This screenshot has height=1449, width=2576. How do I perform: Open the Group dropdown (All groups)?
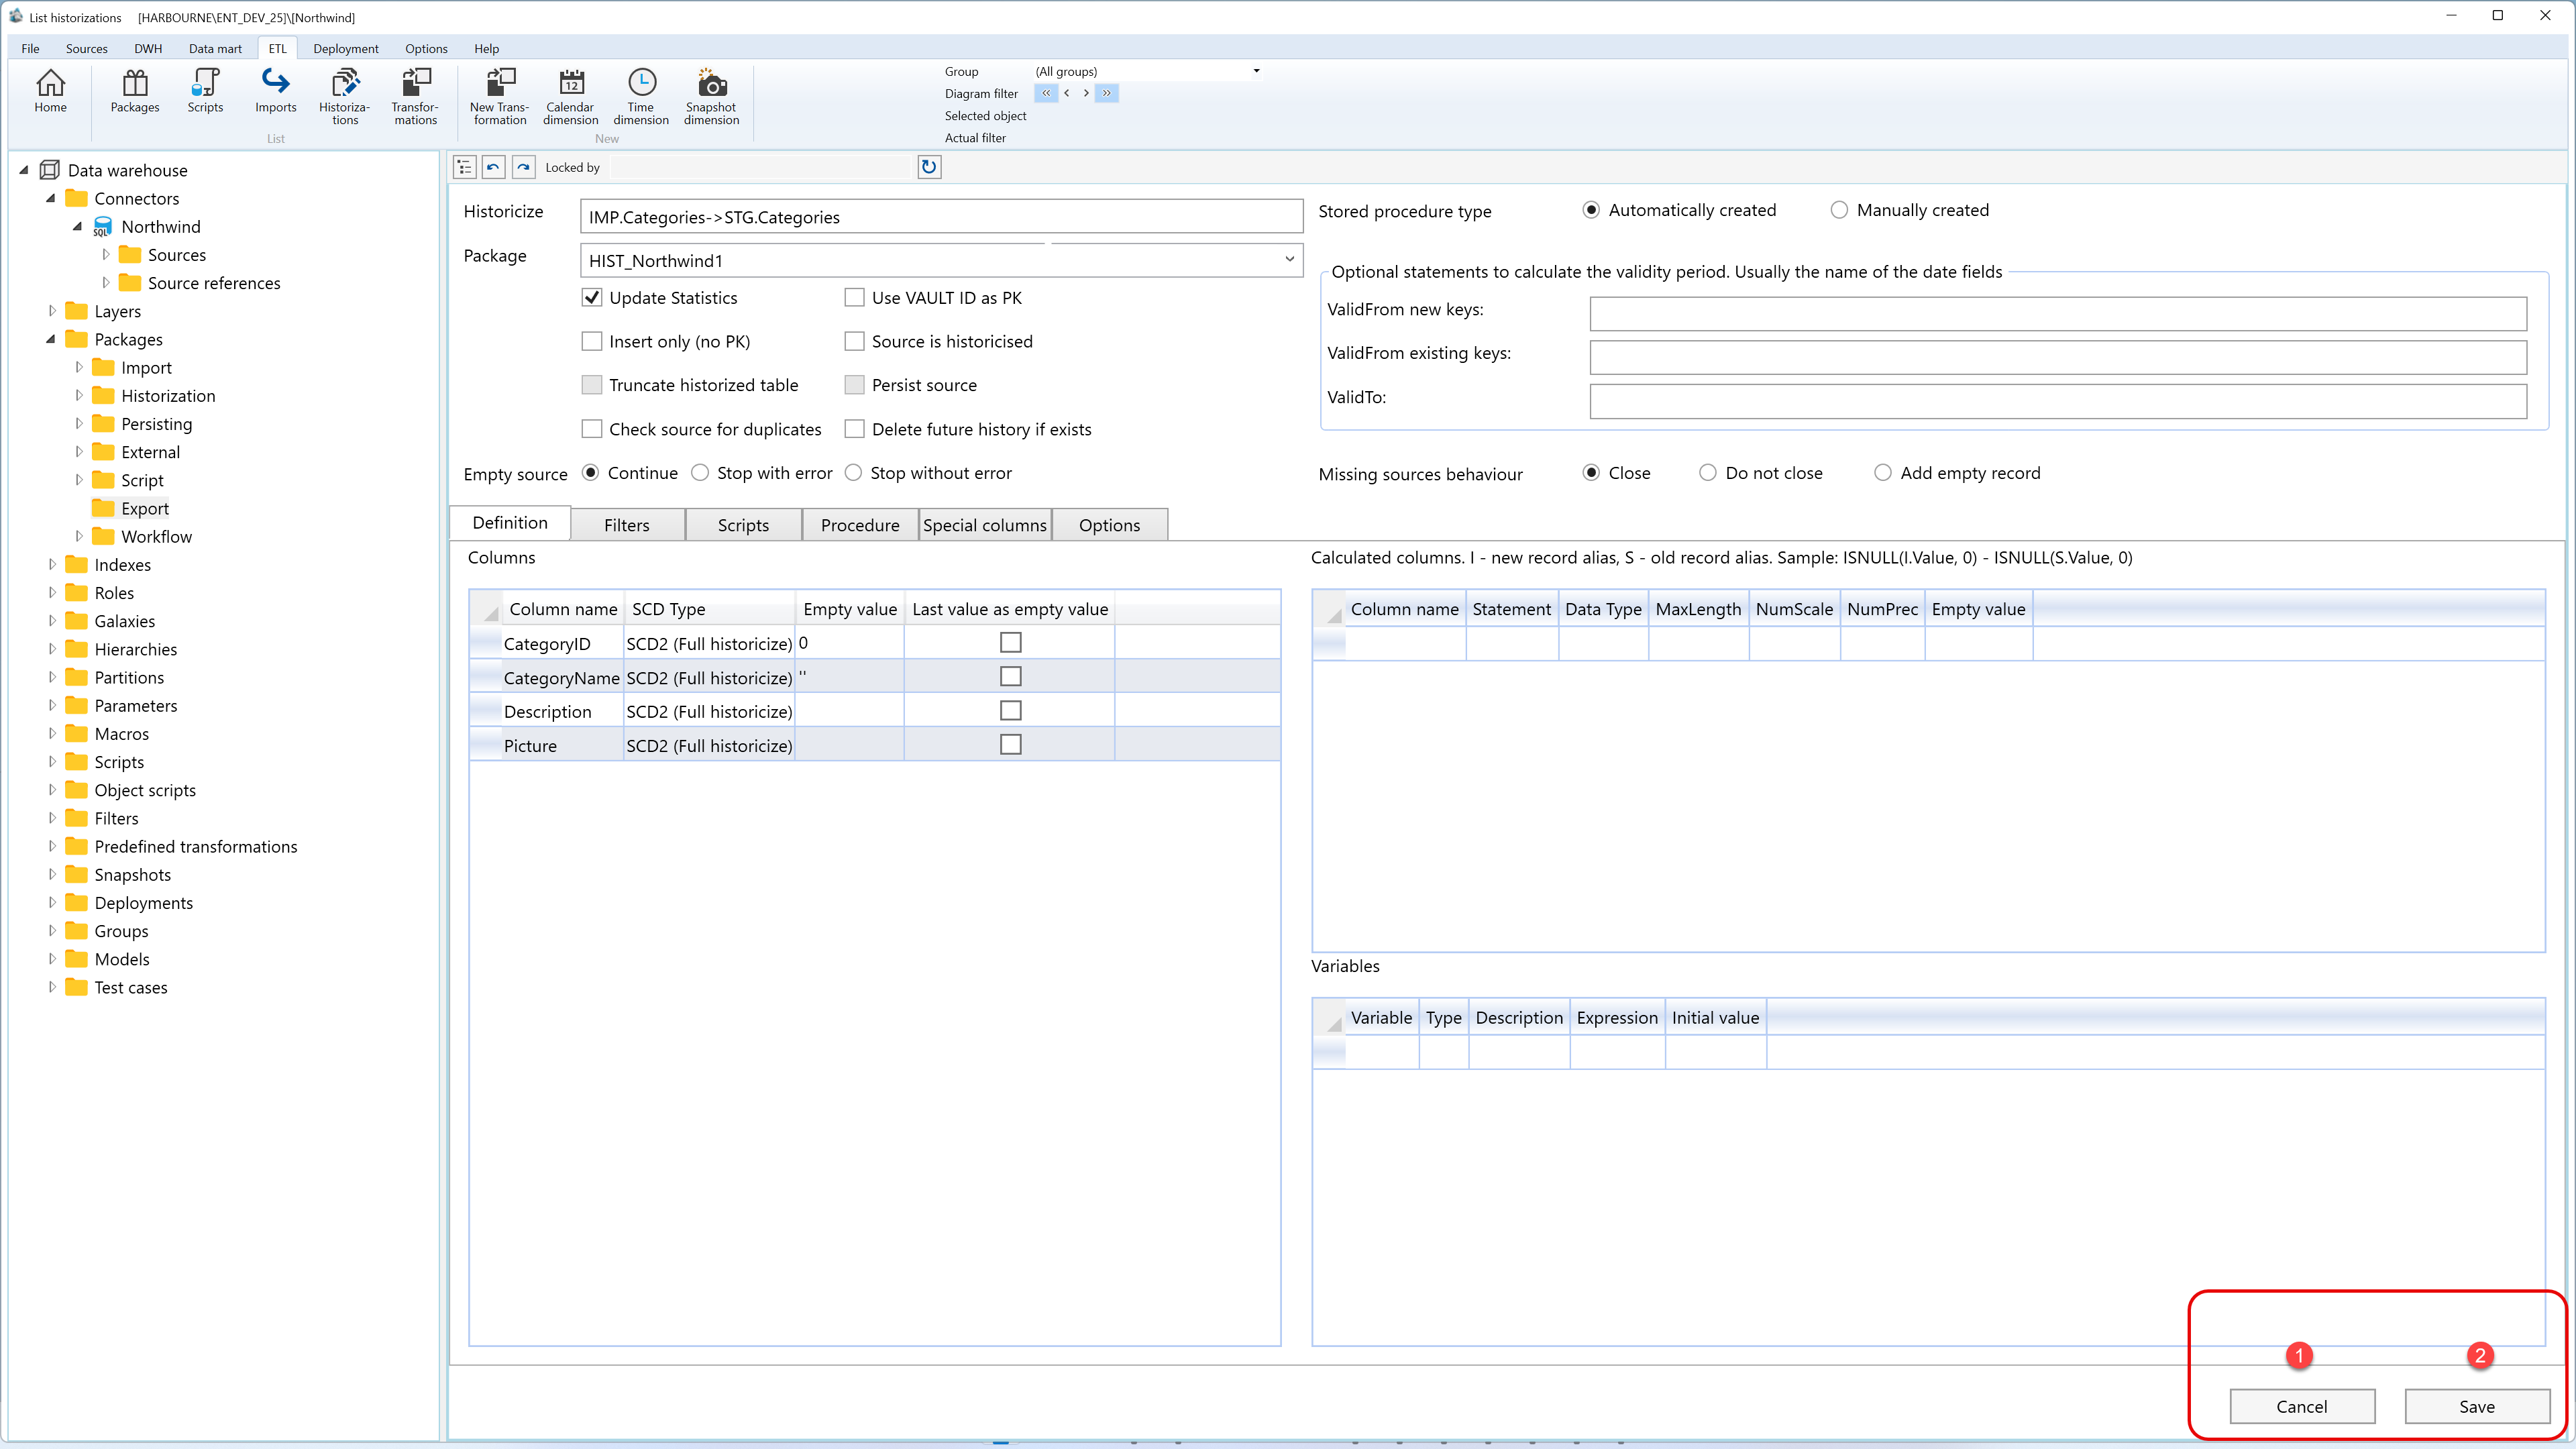coord(1256,71)
